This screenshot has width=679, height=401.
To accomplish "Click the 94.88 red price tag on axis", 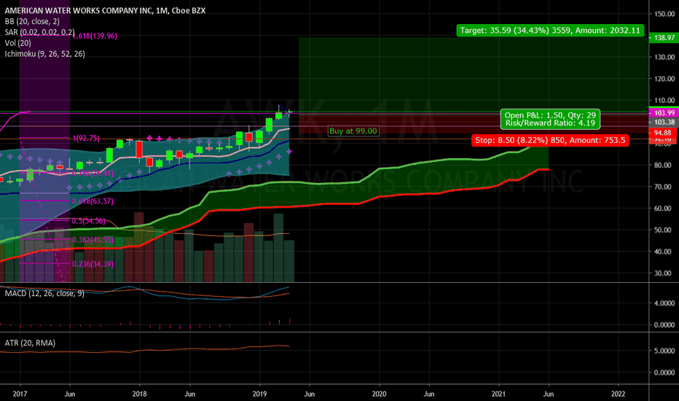I will tap(664, 133).
